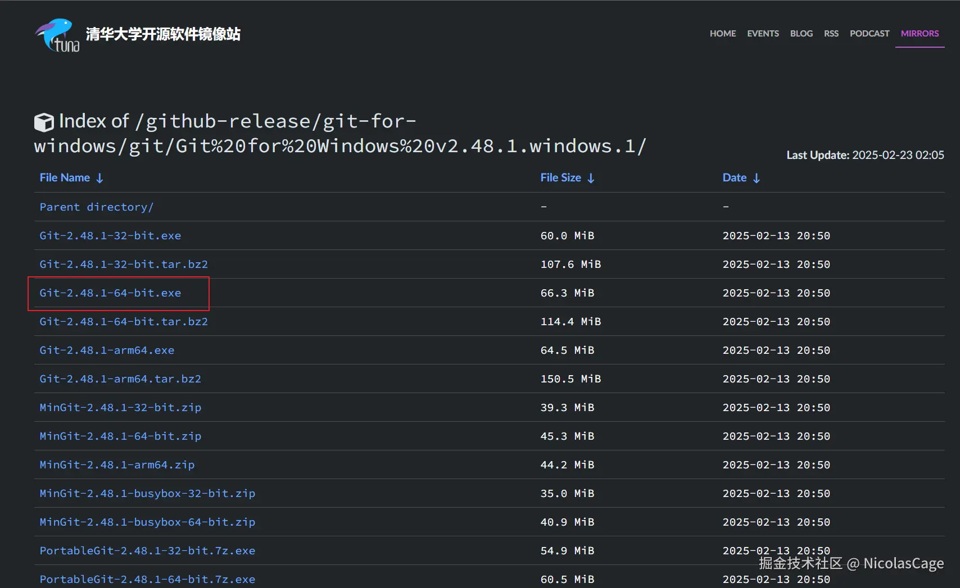
Task: Sort by File Name column
Action: (x=71, y=178)
